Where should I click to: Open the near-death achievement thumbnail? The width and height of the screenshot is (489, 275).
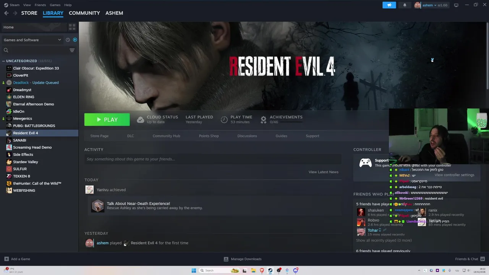(x=97, y=206)
